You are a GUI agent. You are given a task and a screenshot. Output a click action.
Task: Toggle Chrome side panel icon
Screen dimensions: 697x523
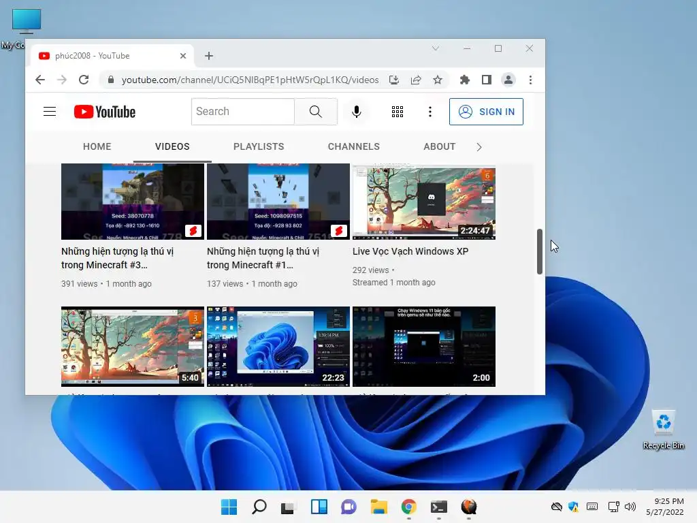point(487,80)
